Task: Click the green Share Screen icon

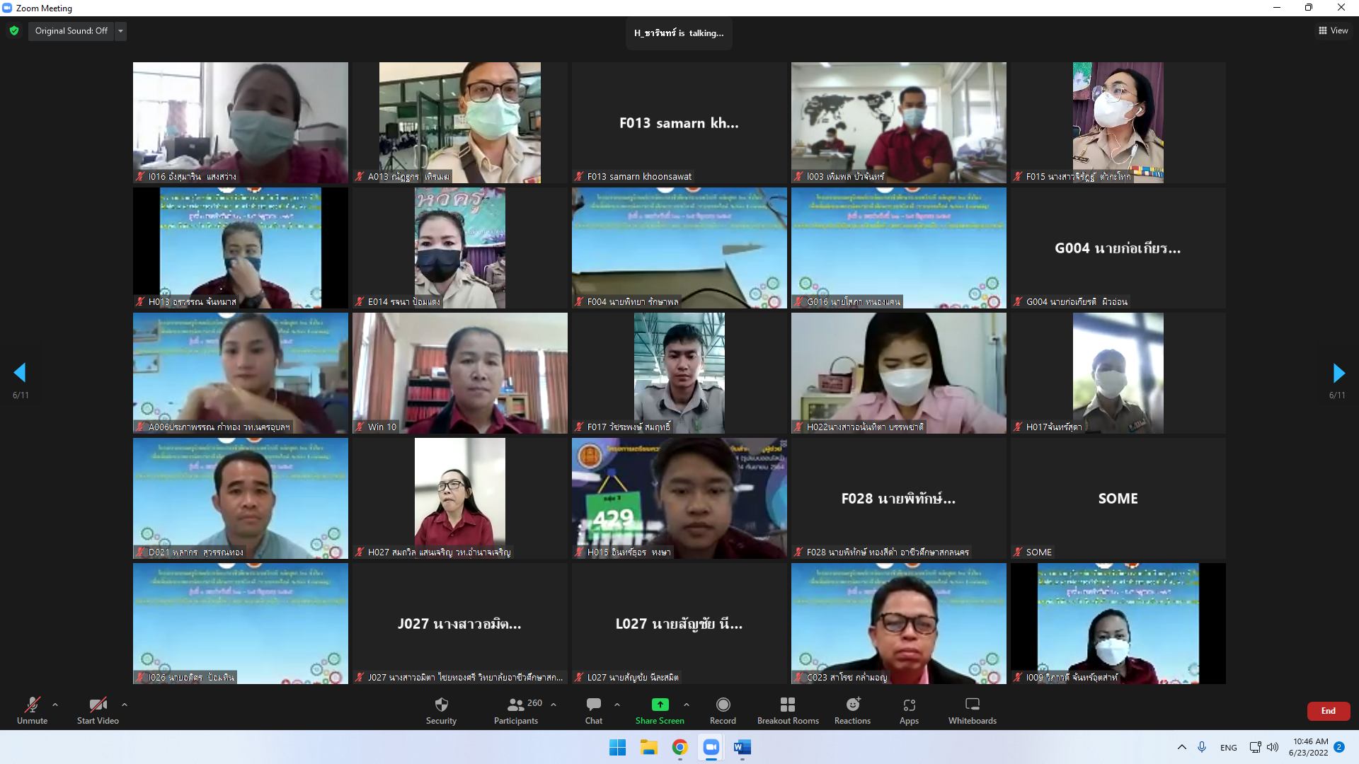Action: point(660,705)
